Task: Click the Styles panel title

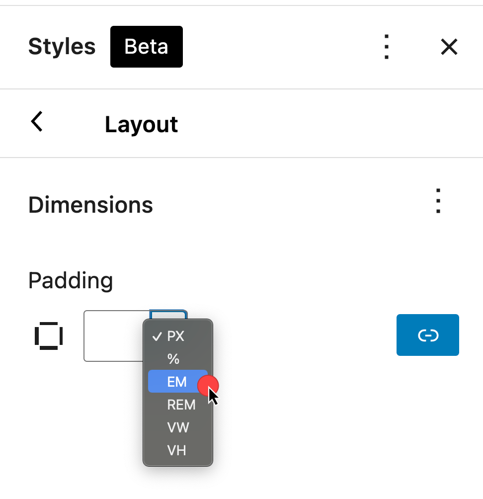Action: [x=62, y=47]
